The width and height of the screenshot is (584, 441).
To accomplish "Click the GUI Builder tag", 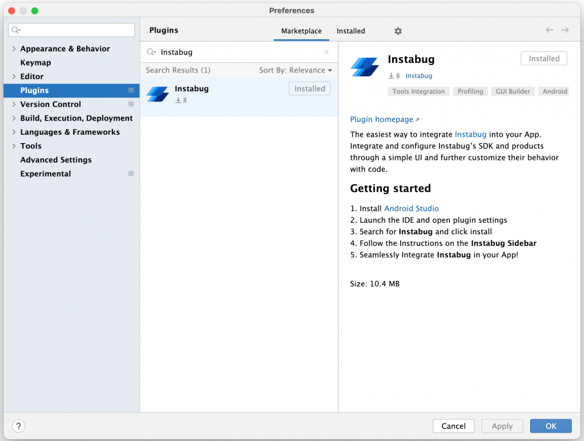I will pyautogui.click(x=513, y=91).
